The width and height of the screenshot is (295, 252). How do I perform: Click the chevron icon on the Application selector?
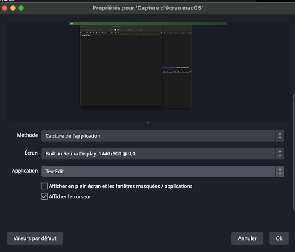coord(280,171)
